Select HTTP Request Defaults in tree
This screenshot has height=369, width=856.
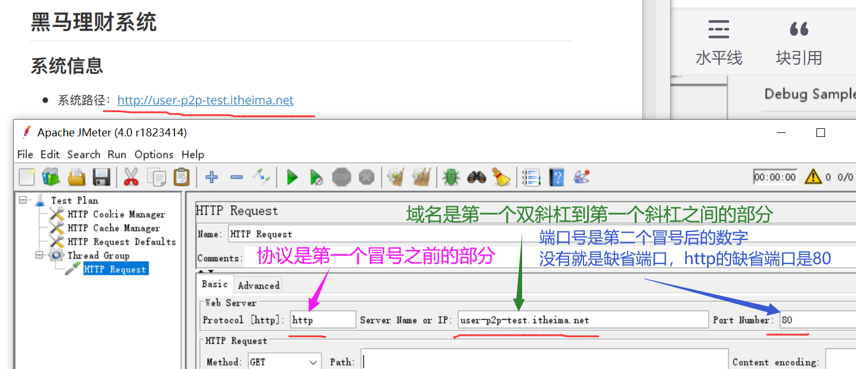click(x=122, y=241)
